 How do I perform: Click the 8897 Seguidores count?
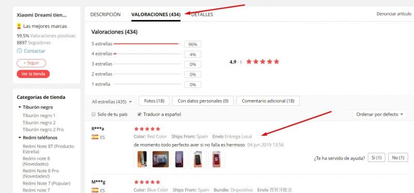coord(34,43)
